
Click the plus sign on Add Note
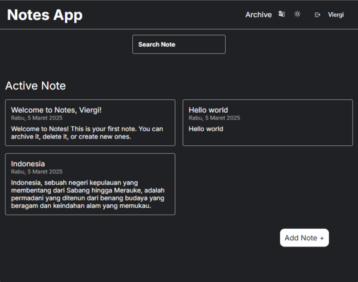322,238
